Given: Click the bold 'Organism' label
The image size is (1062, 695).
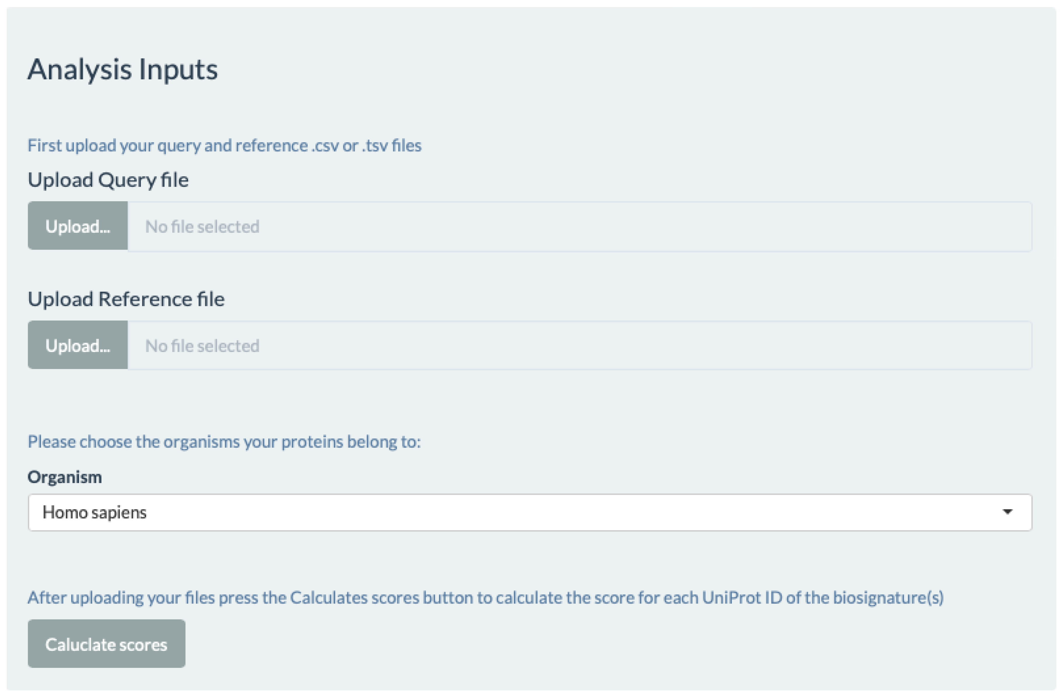Looking at the screenshot, I should 65,477.
